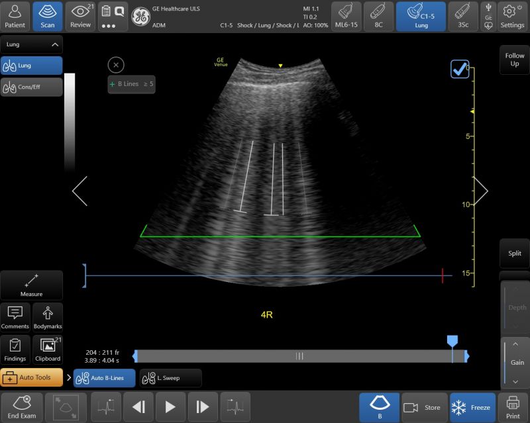Open the Follow Up panel
The height and width of the screenshot is (423, 530).
515,60
